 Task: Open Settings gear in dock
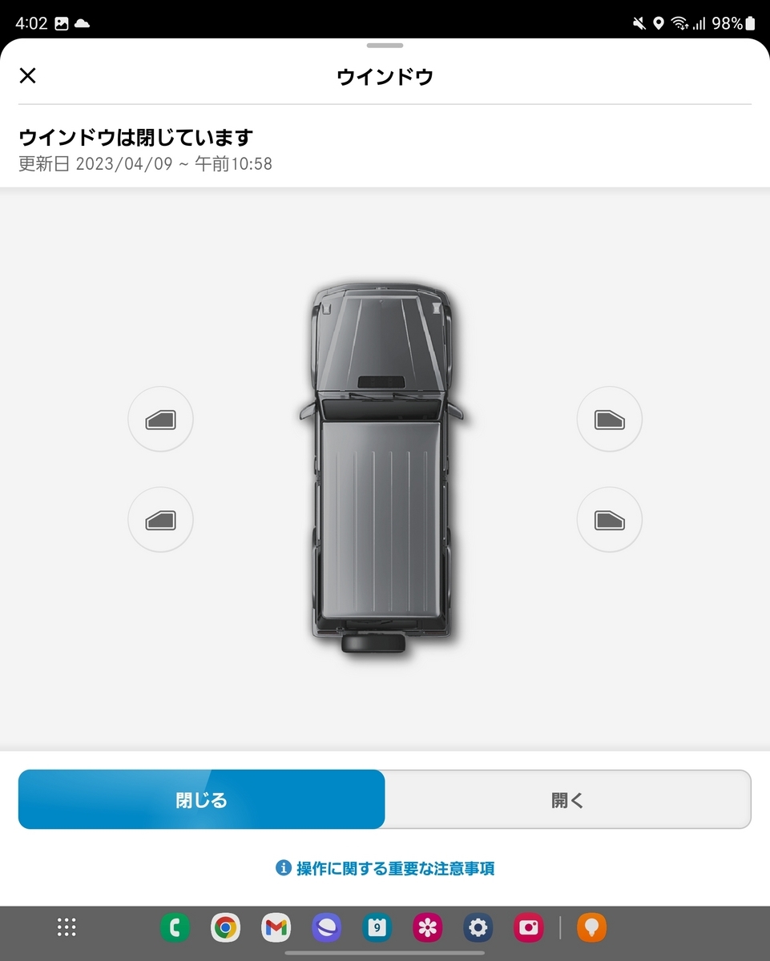tap(478, 928)
